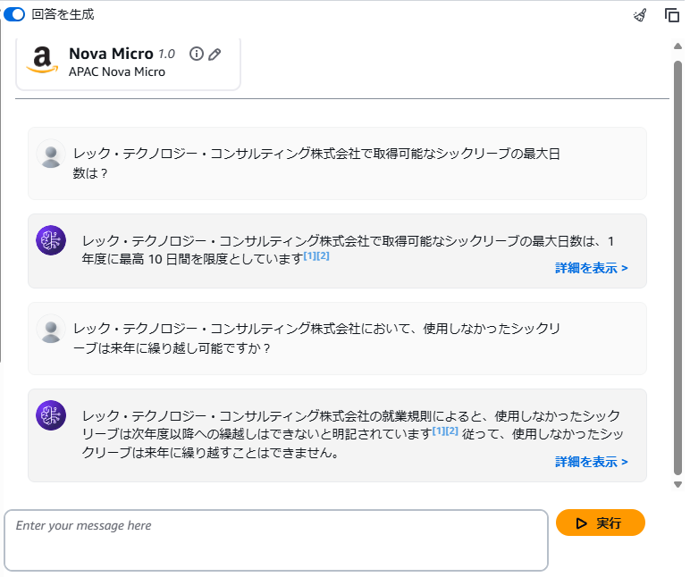Click the AI avatar beside the 10 日間 answer
The image size is (690, 577).
(51, 240)
